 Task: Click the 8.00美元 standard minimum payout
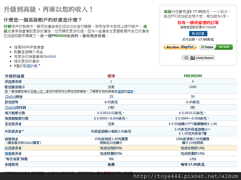(x=111, y=102)
